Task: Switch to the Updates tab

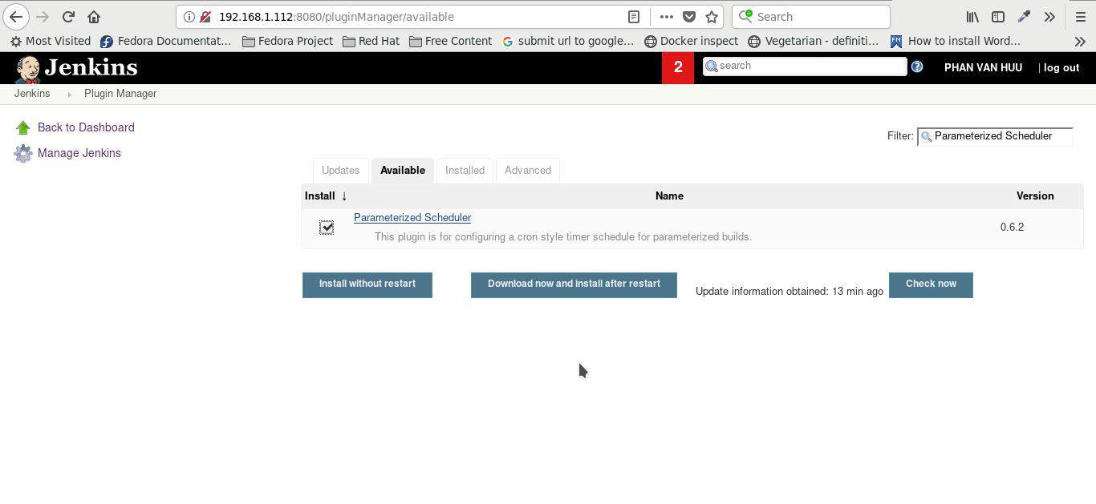Action: pos(340,170)
